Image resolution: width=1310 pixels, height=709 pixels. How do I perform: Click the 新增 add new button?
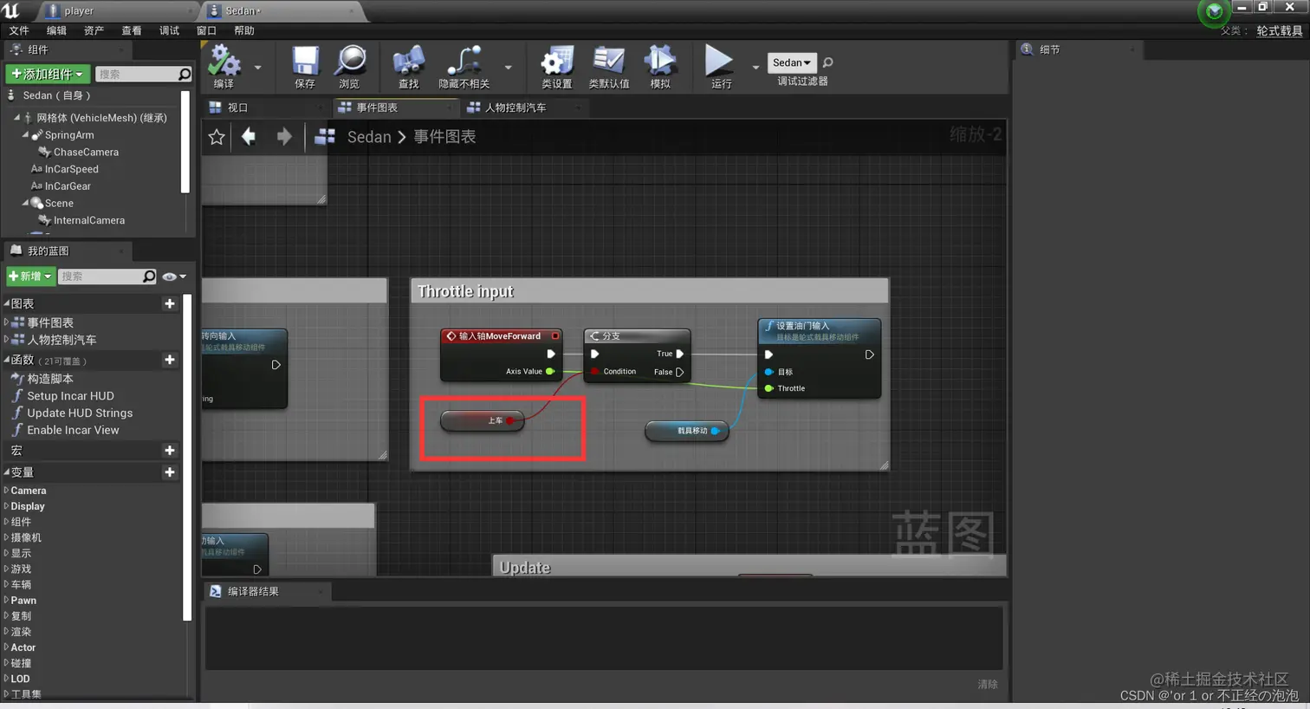coord(30,276)
